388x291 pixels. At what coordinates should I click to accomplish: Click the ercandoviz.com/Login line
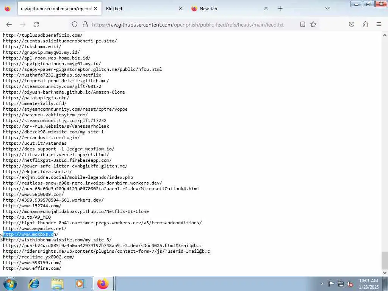point(41,138)
